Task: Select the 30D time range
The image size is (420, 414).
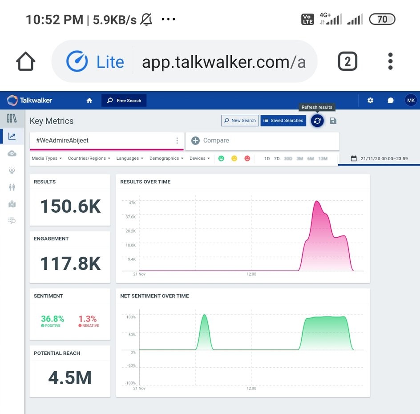Action: 288,158
